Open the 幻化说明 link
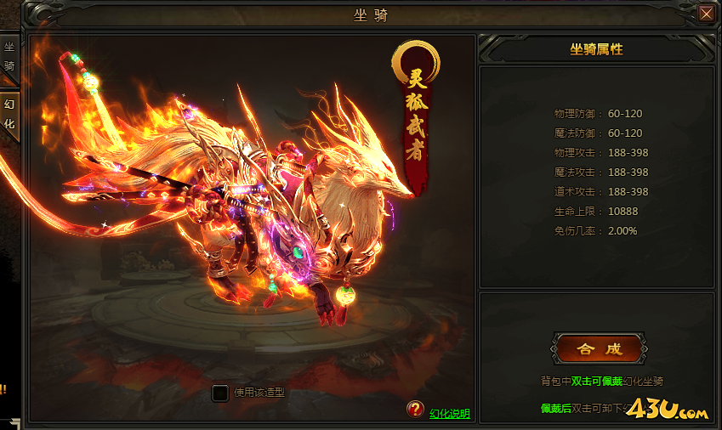The width and height of the screenshot is (722, 430). tap(449, 414)
